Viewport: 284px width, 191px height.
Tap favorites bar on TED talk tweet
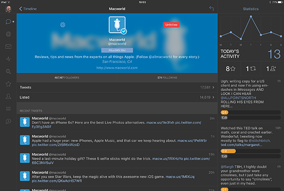(251, 151)
